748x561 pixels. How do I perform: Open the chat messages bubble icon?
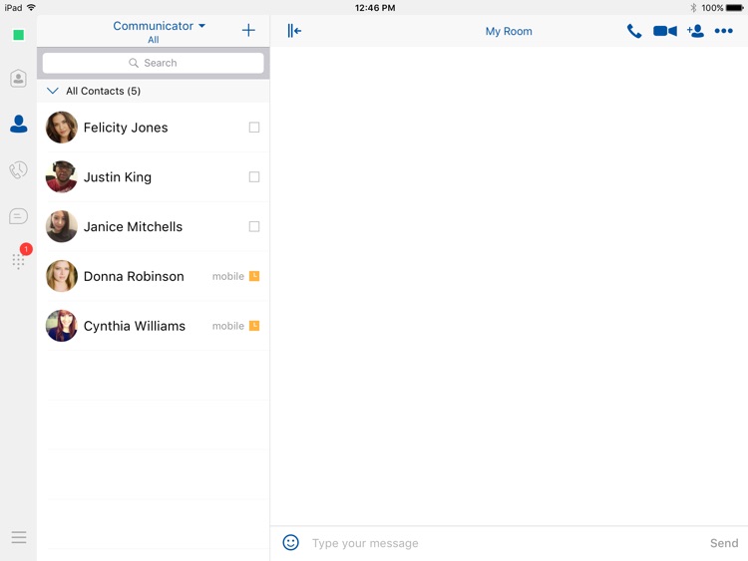point(18,216)
